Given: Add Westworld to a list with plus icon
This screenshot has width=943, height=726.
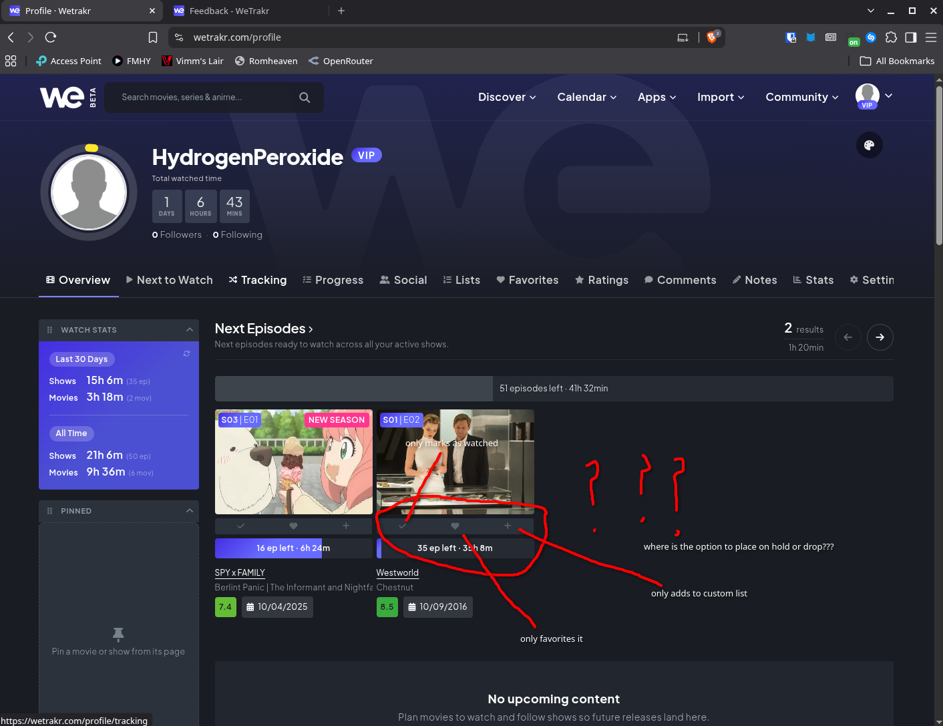Looking at the screenshot, I should (508, 526).
